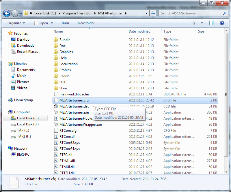Screen dimensions: 231x192
Task: Create a New folder
Action: pos(86,23)
